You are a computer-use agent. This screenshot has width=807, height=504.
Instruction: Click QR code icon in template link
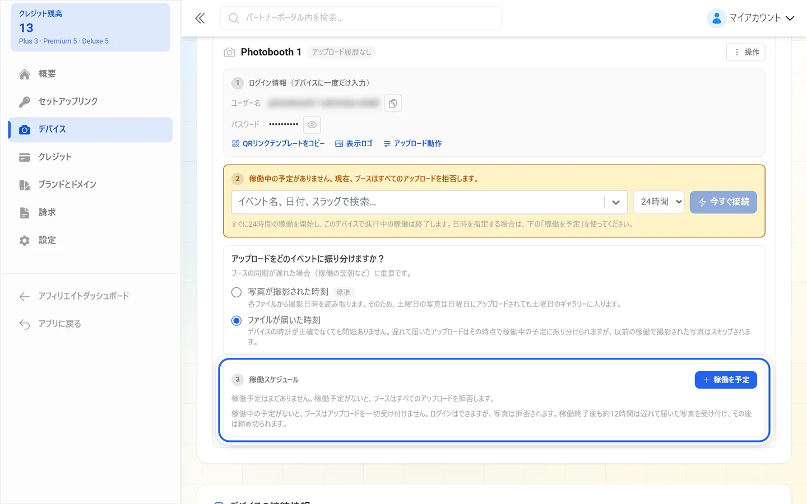235,144
